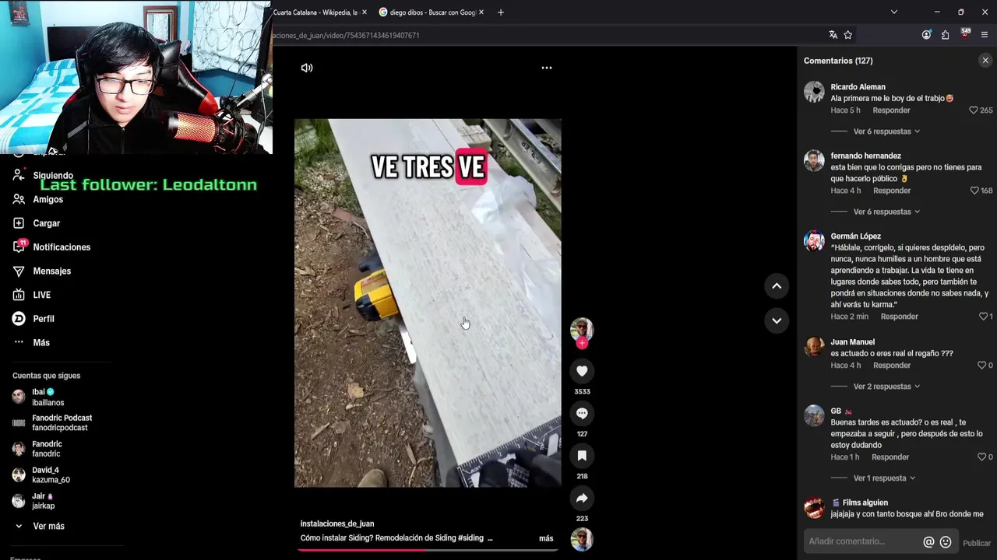This screenshot has width=997, height=560.
Task: Open browser account profile icon
Action: pos(926,35)
